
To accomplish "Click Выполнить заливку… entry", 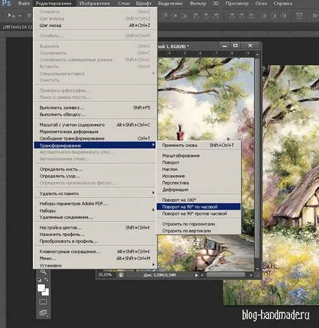I will (95, 107).
